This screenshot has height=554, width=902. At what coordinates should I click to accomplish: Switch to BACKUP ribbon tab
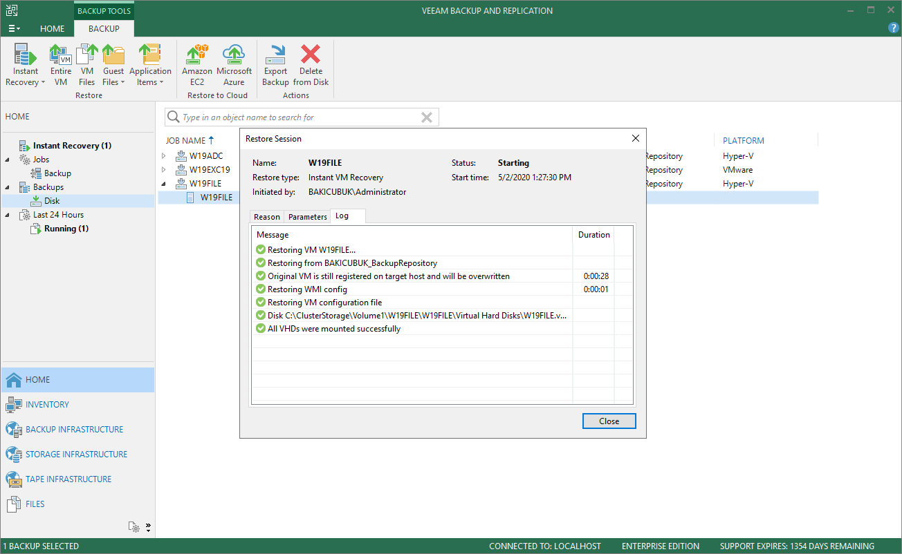tap(104, 29)
